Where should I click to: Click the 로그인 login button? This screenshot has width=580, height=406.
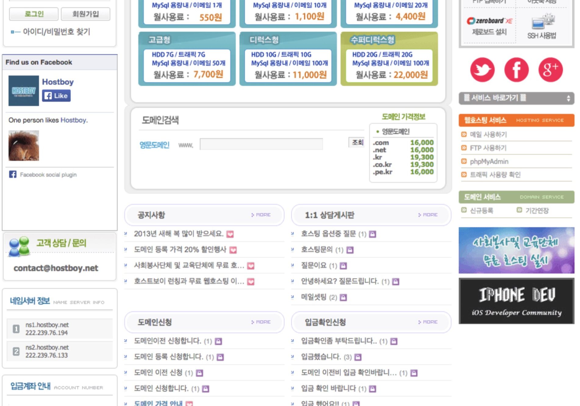(x=34, y=14)
